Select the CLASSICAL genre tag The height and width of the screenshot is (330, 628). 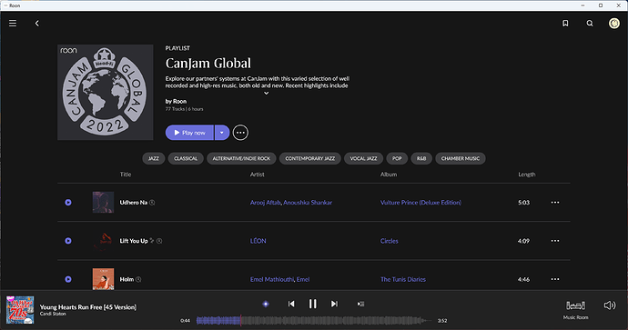point(186,158)
